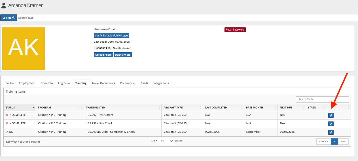Select the Crew Info tab
Viewport: 358px width, 161px height.
(47, 83)
